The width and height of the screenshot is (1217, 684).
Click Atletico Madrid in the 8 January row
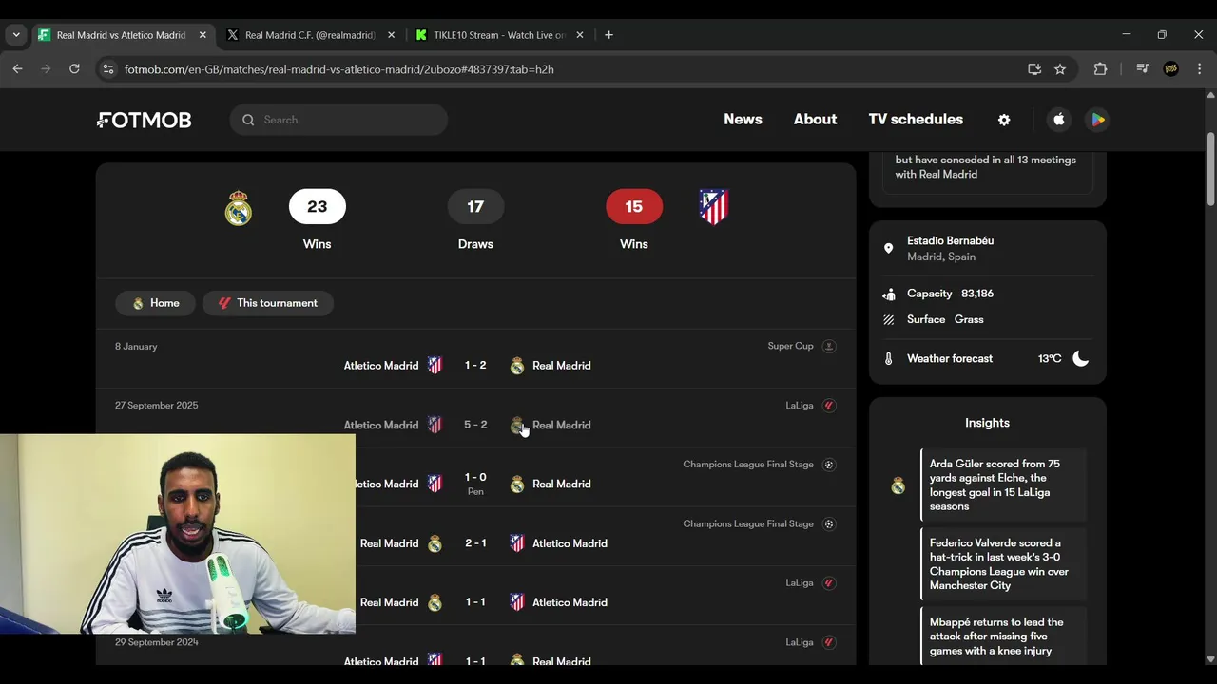coord(381,366)
